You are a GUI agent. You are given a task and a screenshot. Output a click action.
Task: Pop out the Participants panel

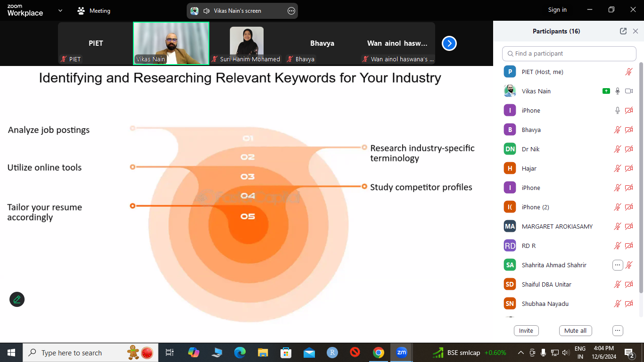point(623,31)
